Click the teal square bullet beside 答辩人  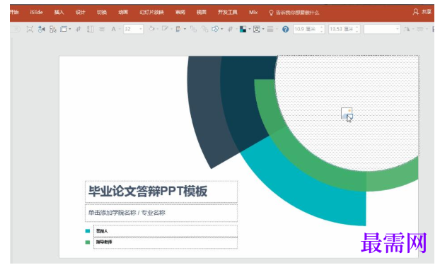88,231
